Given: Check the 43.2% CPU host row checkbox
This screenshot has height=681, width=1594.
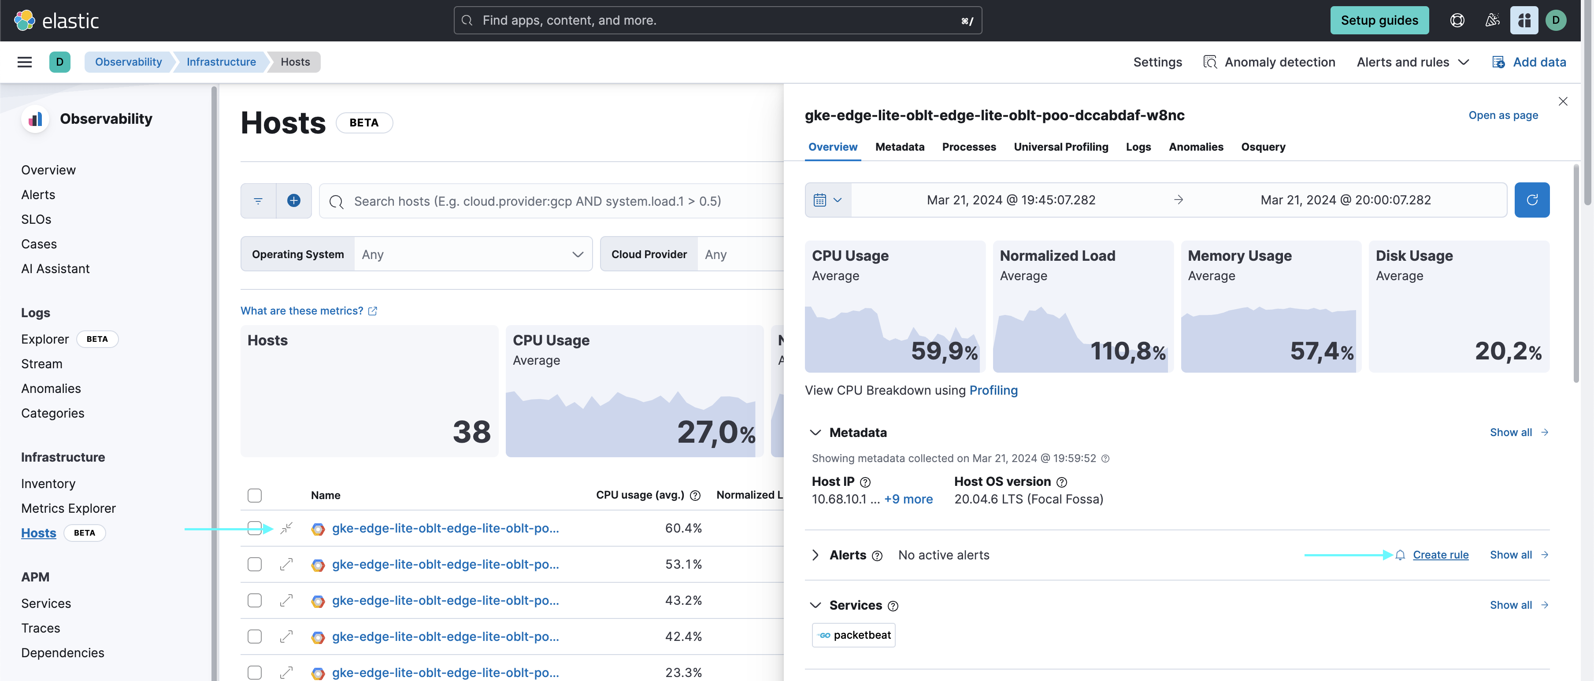Looking at the screenshot, I should (x=254, y=600).
